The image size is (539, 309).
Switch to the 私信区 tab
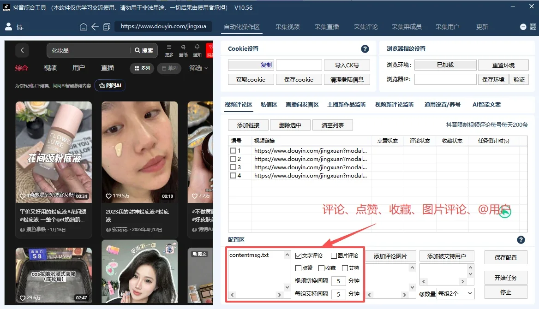click(269, 105)
